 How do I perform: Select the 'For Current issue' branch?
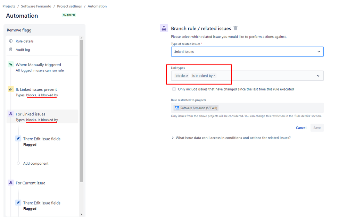30,183
